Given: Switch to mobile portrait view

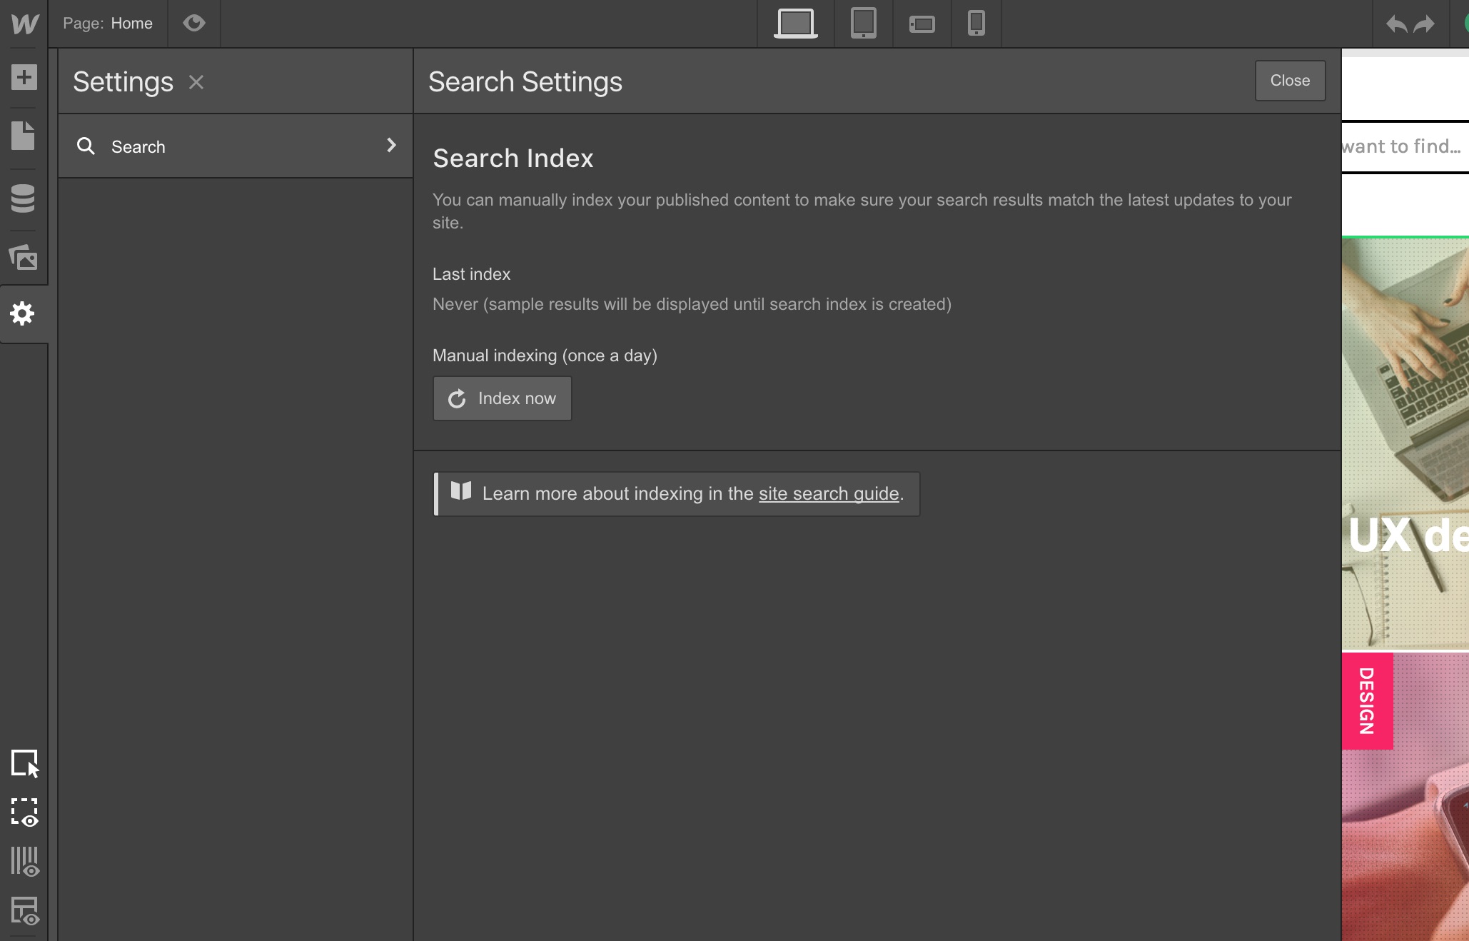Looking at the screenshot, I should pos(976,24).
